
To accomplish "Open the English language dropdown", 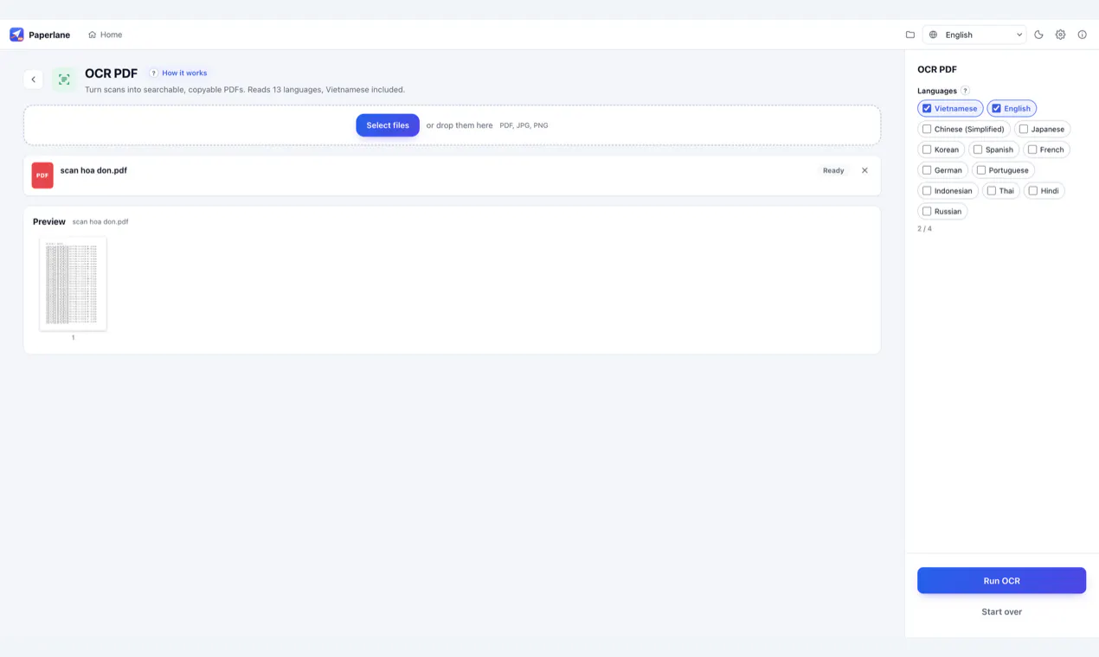I will pyautogui.click(x=974, y=35).
